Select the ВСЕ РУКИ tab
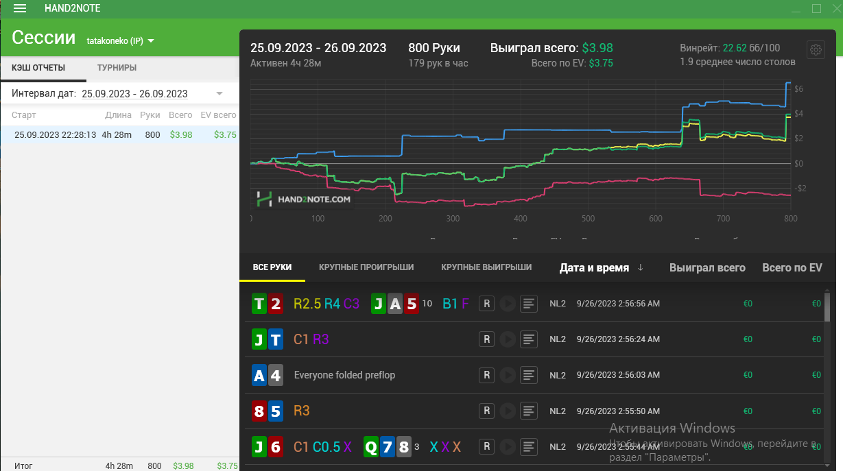843x471 pixels. (x=272, y=267)
